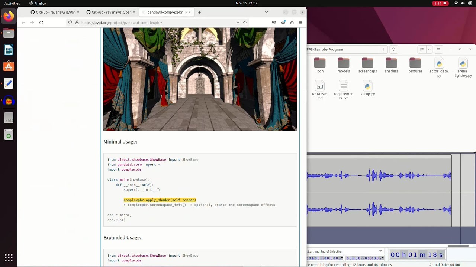This screenshot has width=476, height=267.
Task: Open the Files app in the dock
Action: coord(9,33)
